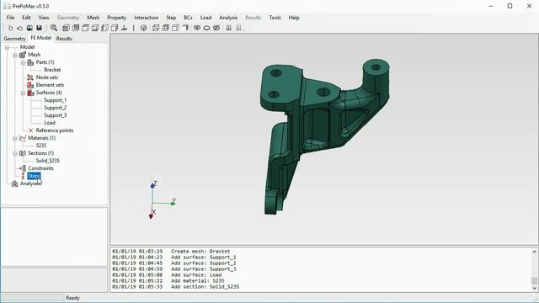Switch to the Results tab
This screenshot has height=303, width=539.
(x=64, y=39)
